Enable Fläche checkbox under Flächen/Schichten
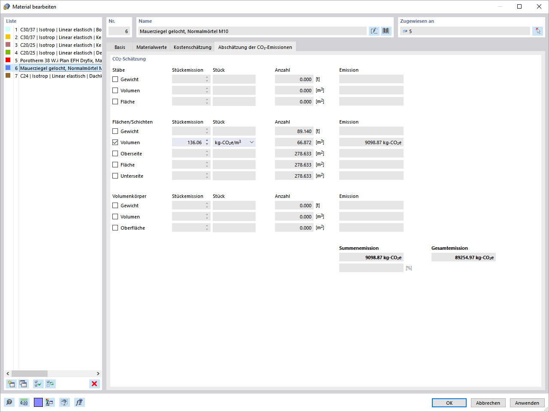549x412 pixels. (115, 165)
